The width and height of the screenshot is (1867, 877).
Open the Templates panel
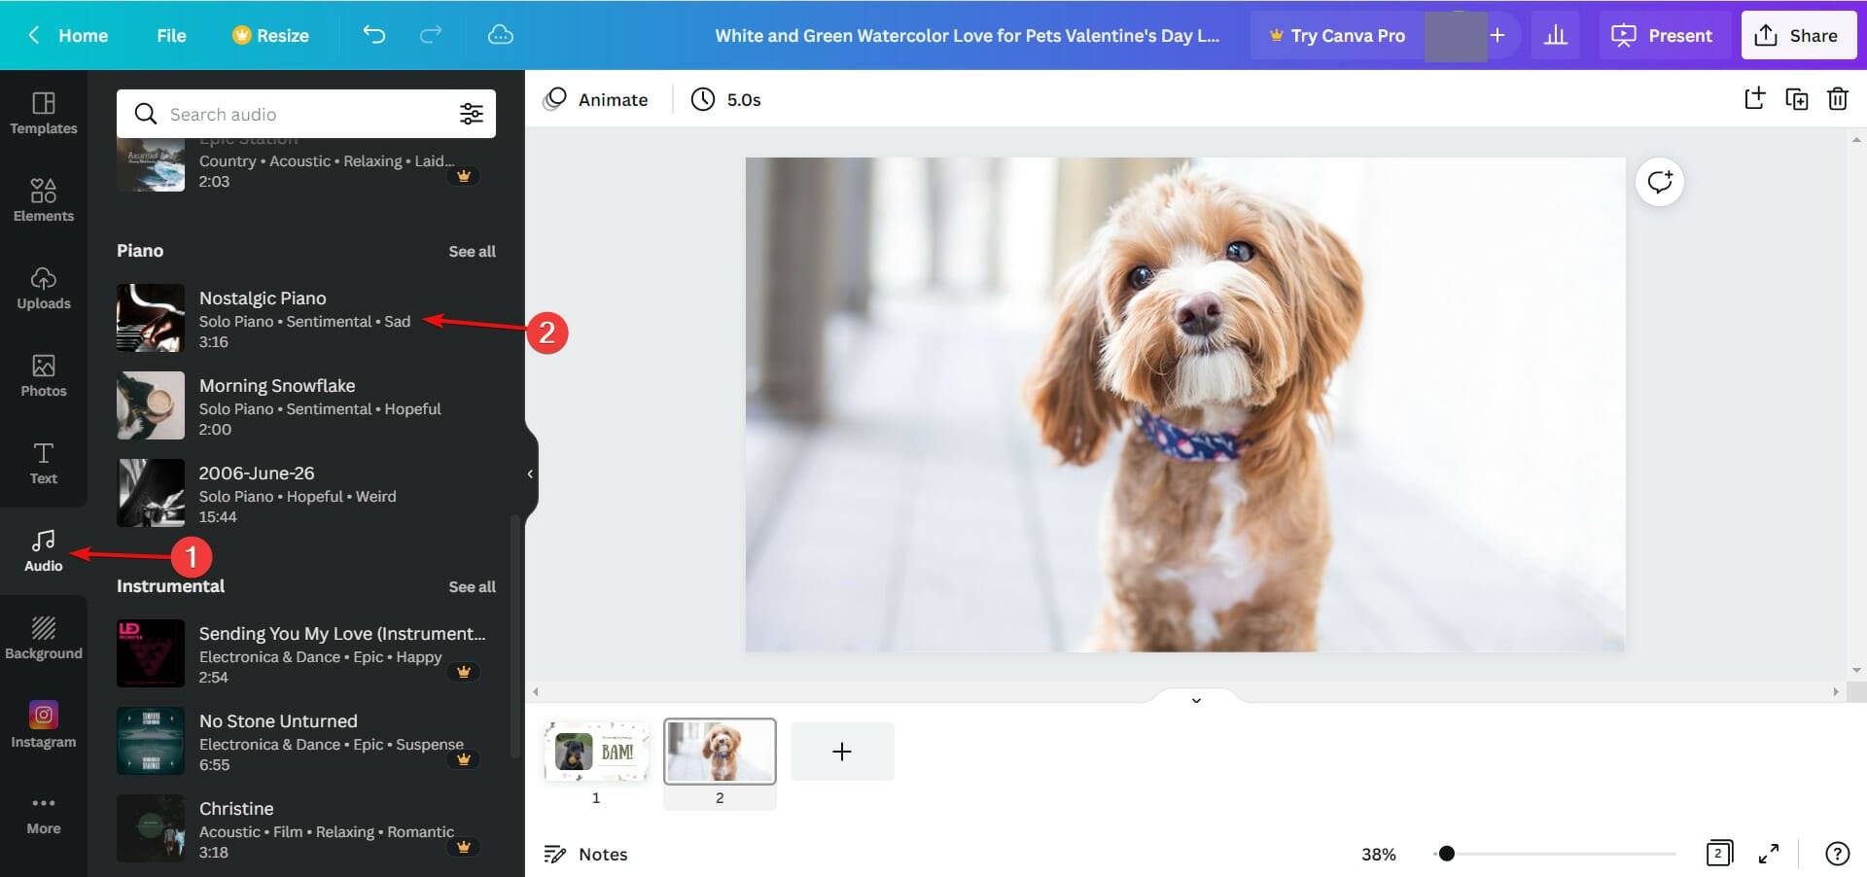tap(43, 114)
